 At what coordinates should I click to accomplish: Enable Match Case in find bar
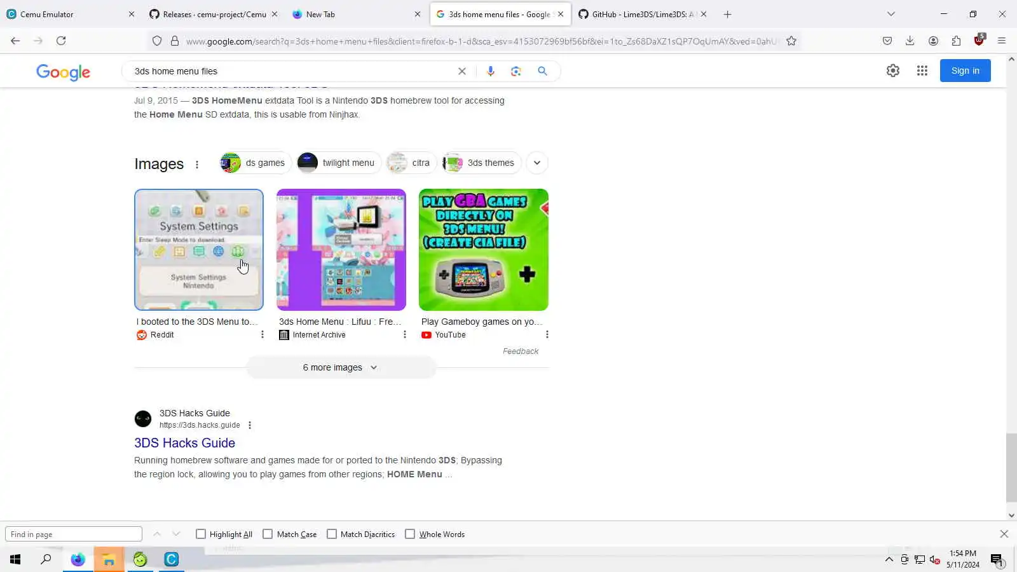point(268,534)
